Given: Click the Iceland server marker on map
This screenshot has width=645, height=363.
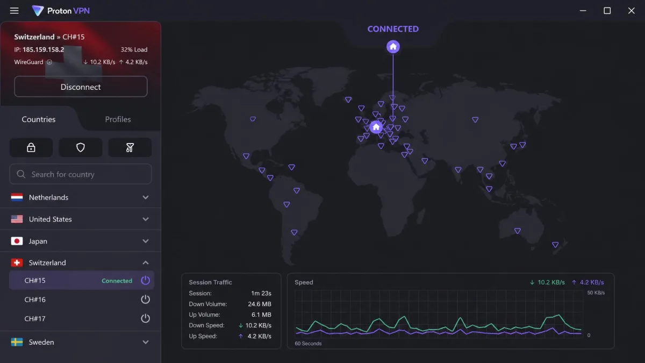Looking at the screenshot, I should [348, 99].
